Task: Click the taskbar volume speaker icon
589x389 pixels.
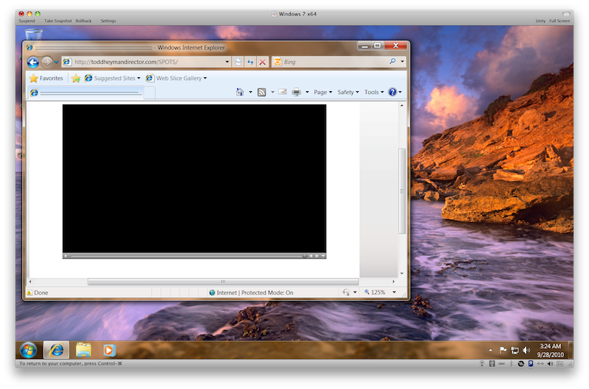Action: pyautogui.click(x=526, y=350)
